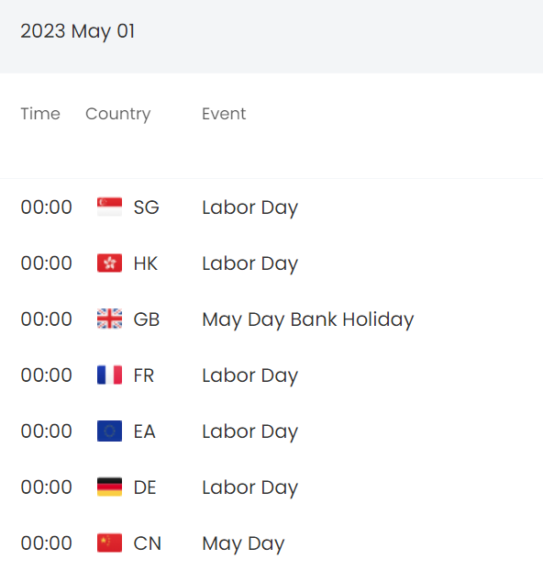Open Hong Kong's Labor Day event
The image size is (543, 582).
[250, 263]
